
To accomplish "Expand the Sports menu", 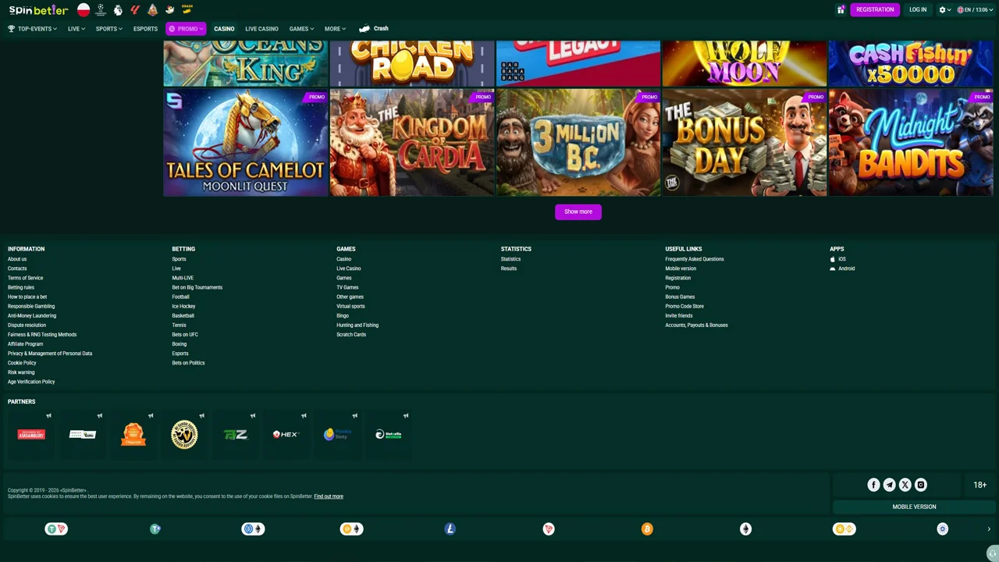I will click(108, 29).
